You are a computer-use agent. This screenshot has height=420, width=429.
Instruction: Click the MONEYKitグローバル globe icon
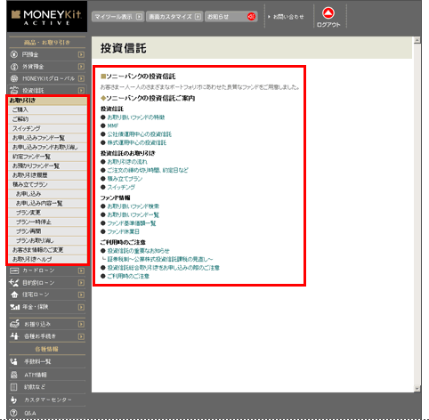14,78
